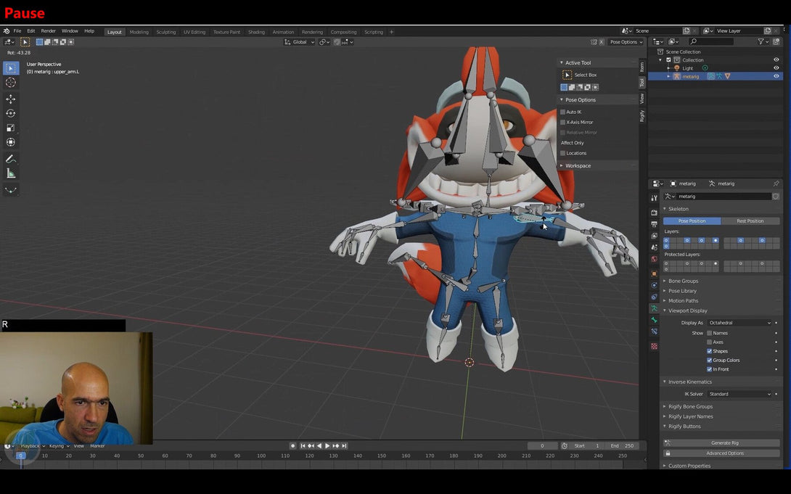Open Texture properties tab icon

coord(655,346)
